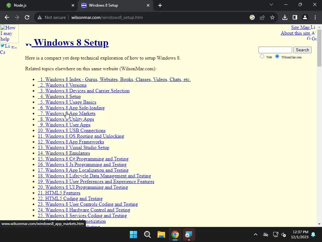Open 6. Windows 8 App Side-loading
The width and height of the screenshot is (322, 242).
pos(71,108)
